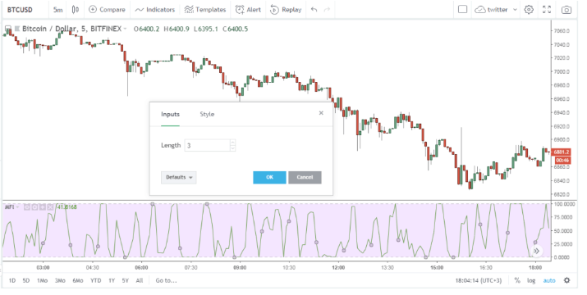The height and width of the screenshot is (295, 587).
Task: Toggle the auto scale option
Action: pos(549,280)
